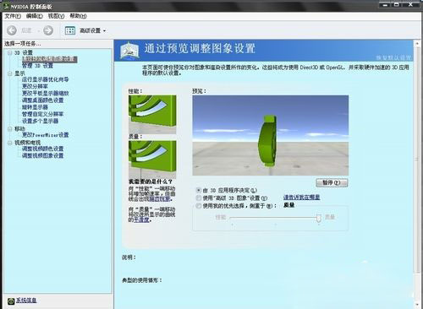Click the 锯齿线条 hyperlink in help text
The height and width of the screenshot is (309, 423).
coord(160,199)
